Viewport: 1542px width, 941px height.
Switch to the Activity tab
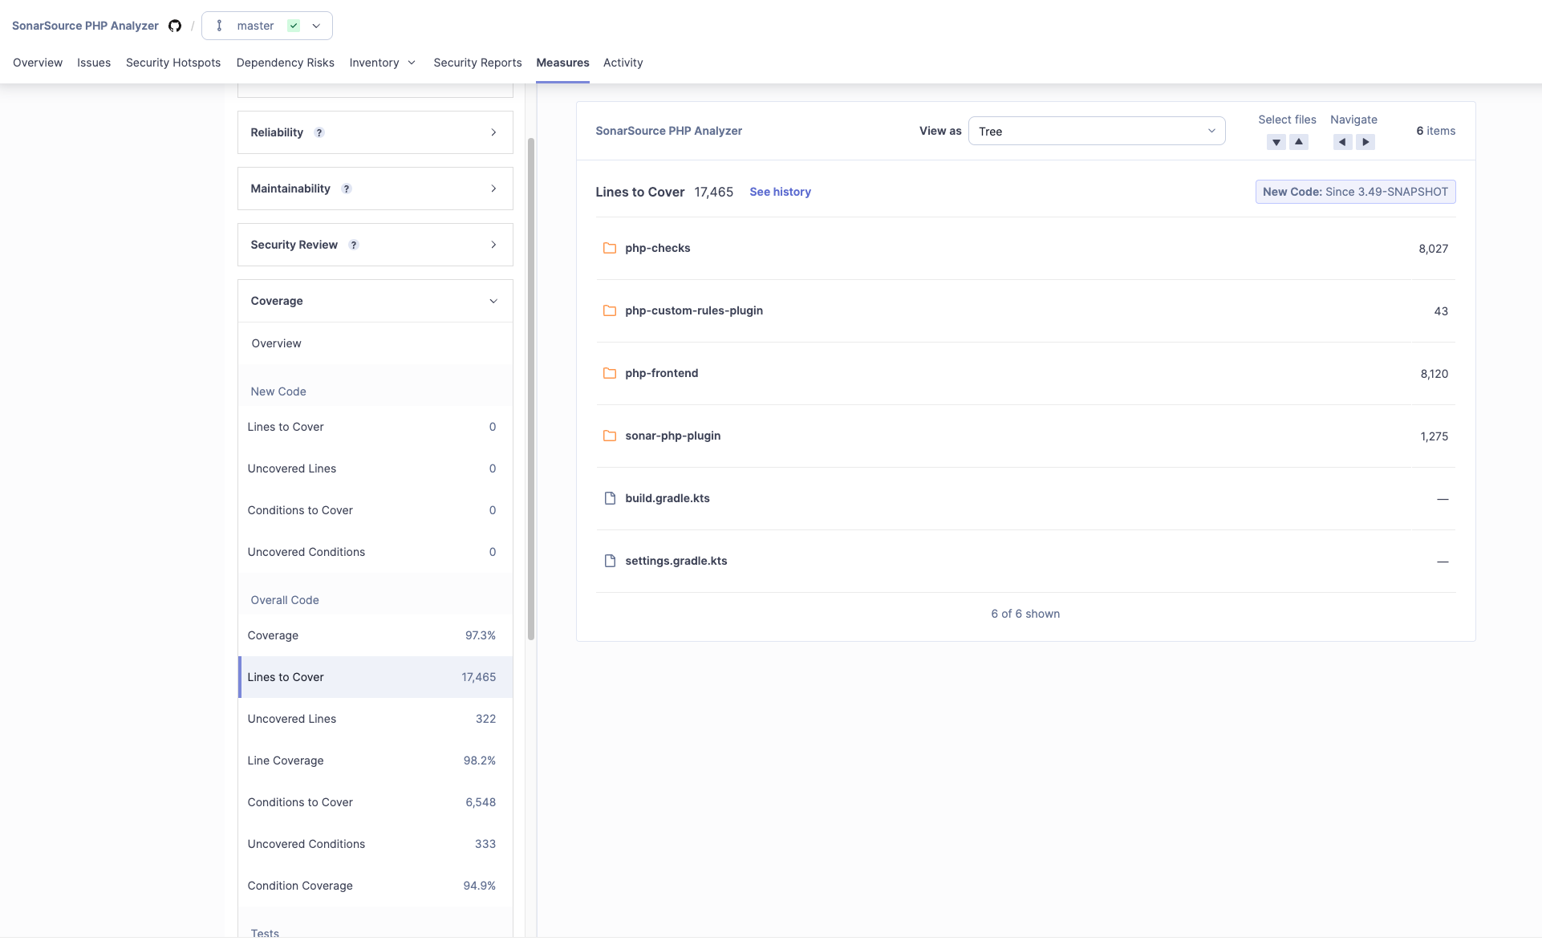[x=623, y=63]
